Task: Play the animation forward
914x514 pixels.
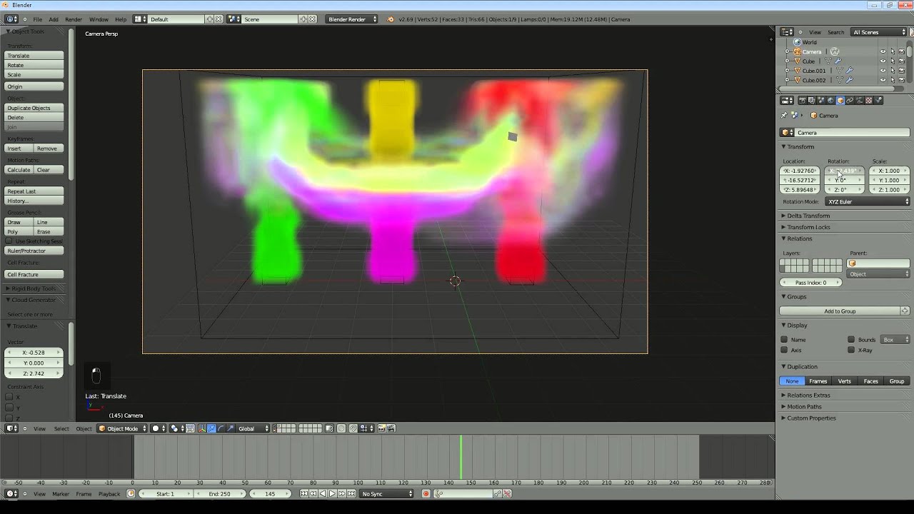Action: (x=332, y=493)
